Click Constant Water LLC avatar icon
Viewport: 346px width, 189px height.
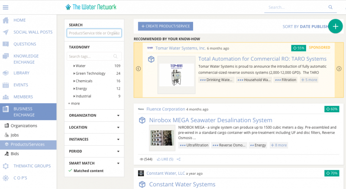click(141, 173)
